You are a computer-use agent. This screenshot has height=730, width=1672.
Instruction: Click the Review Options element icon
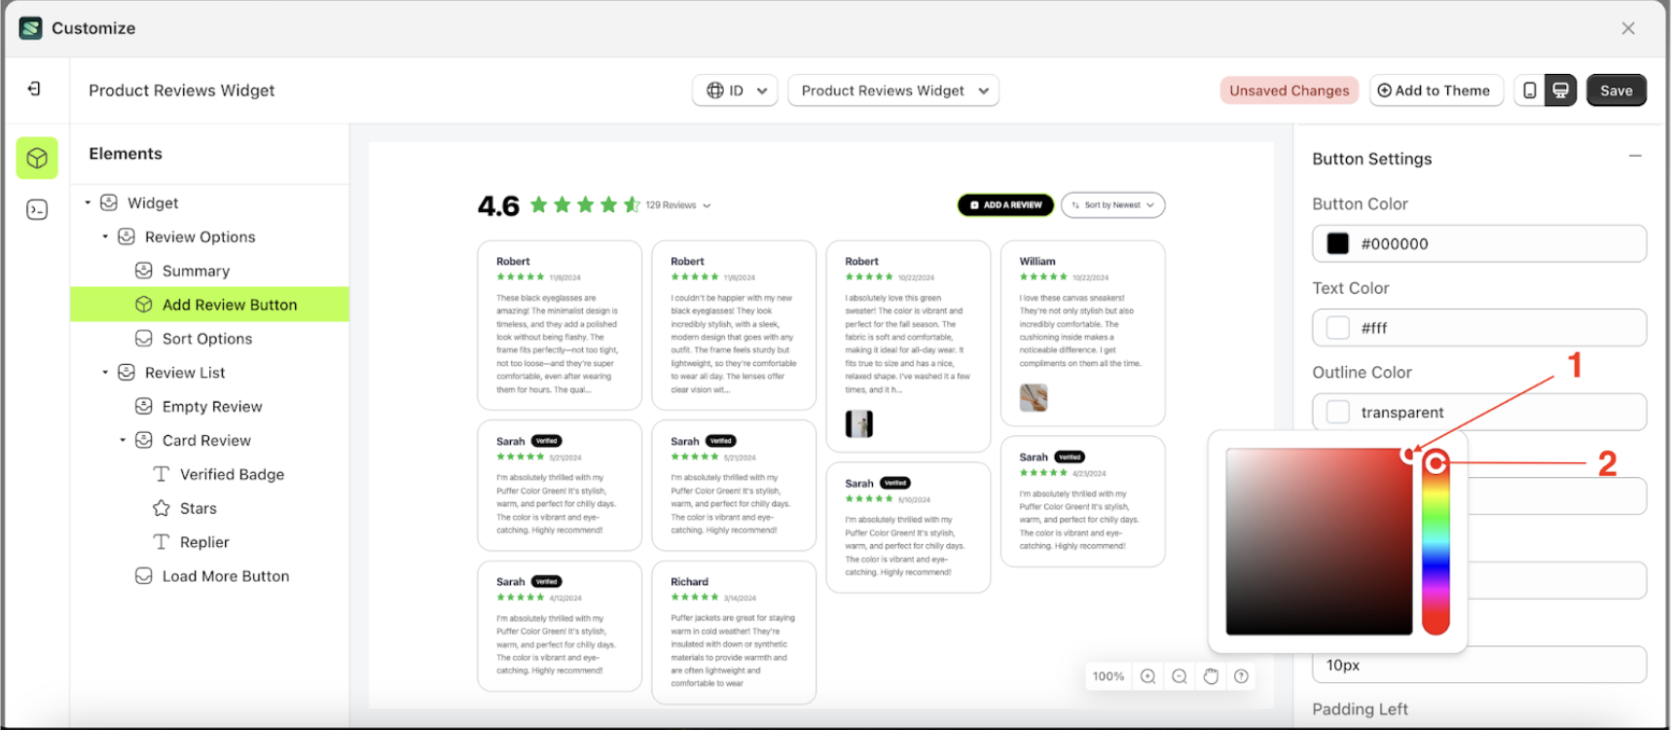pos(127,237)
